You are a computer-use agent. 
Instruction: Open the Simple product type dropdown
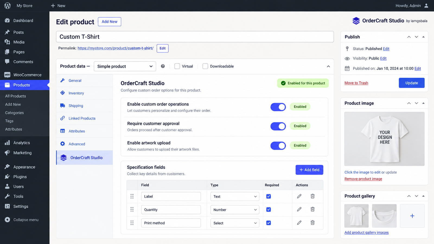[x=125, y=66]
